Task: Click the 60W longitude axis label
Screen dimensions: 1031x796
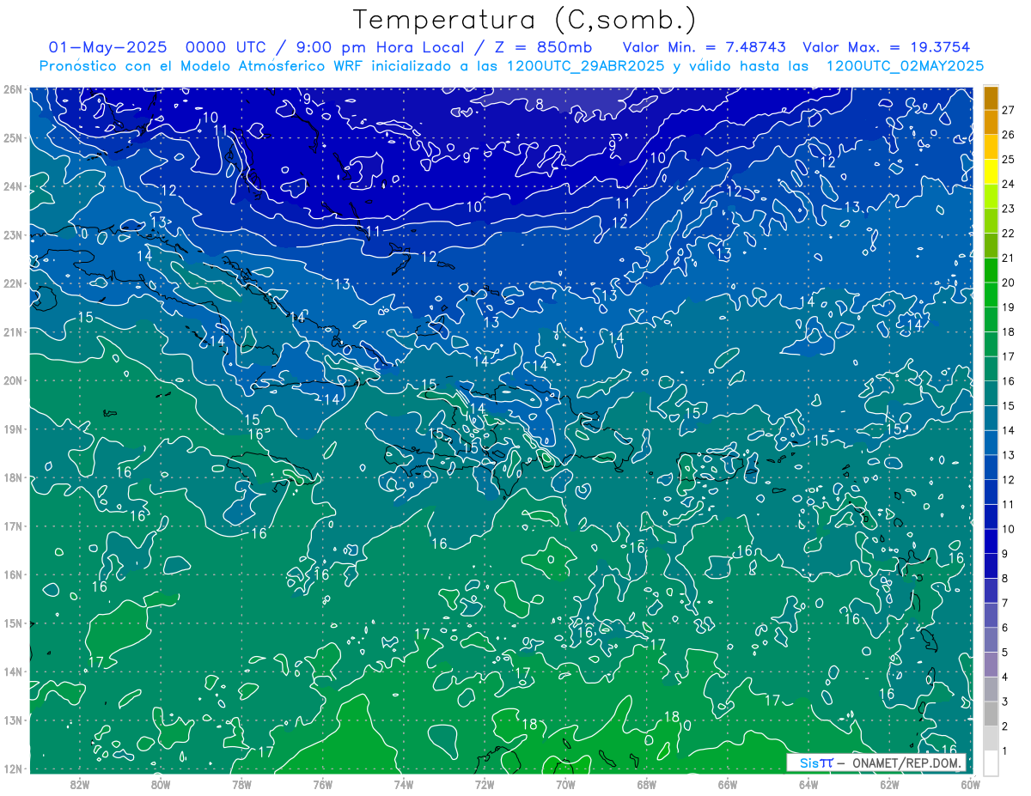Action: [x=970, y=784]
